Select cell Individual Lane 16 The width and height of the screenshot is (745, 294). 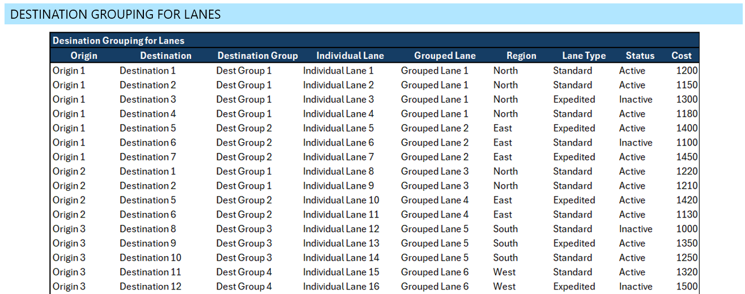(341, 287)
